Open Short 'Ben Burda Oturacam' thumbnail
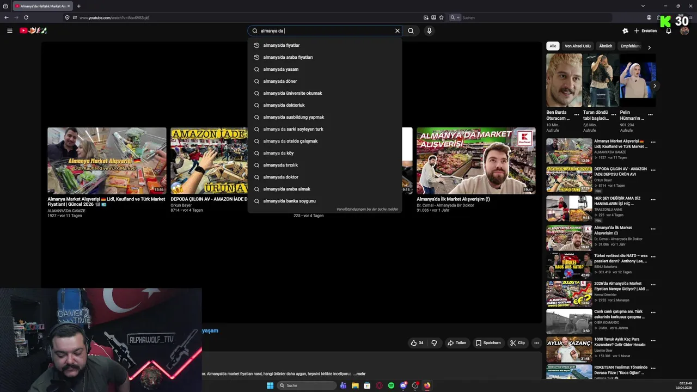The image size is (697, 392). point(564,80)
